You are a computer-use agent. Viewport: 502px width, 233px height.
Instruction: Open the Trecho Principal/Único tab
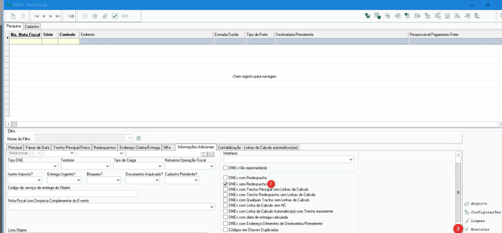72,148
